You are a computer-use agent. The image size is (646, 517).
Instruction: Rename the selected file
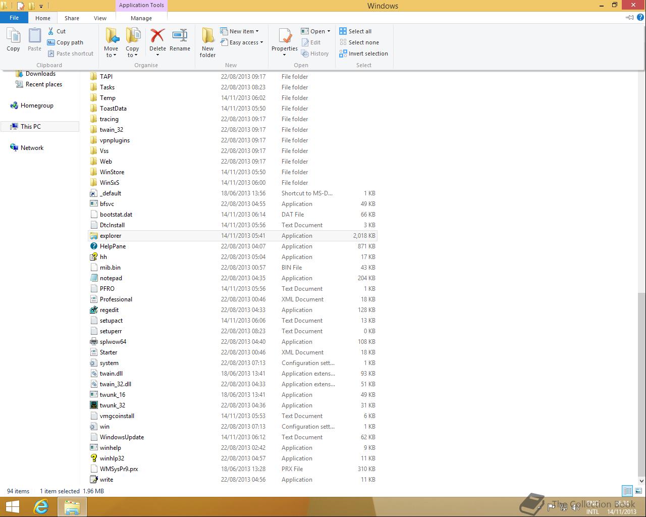point(180,40)
